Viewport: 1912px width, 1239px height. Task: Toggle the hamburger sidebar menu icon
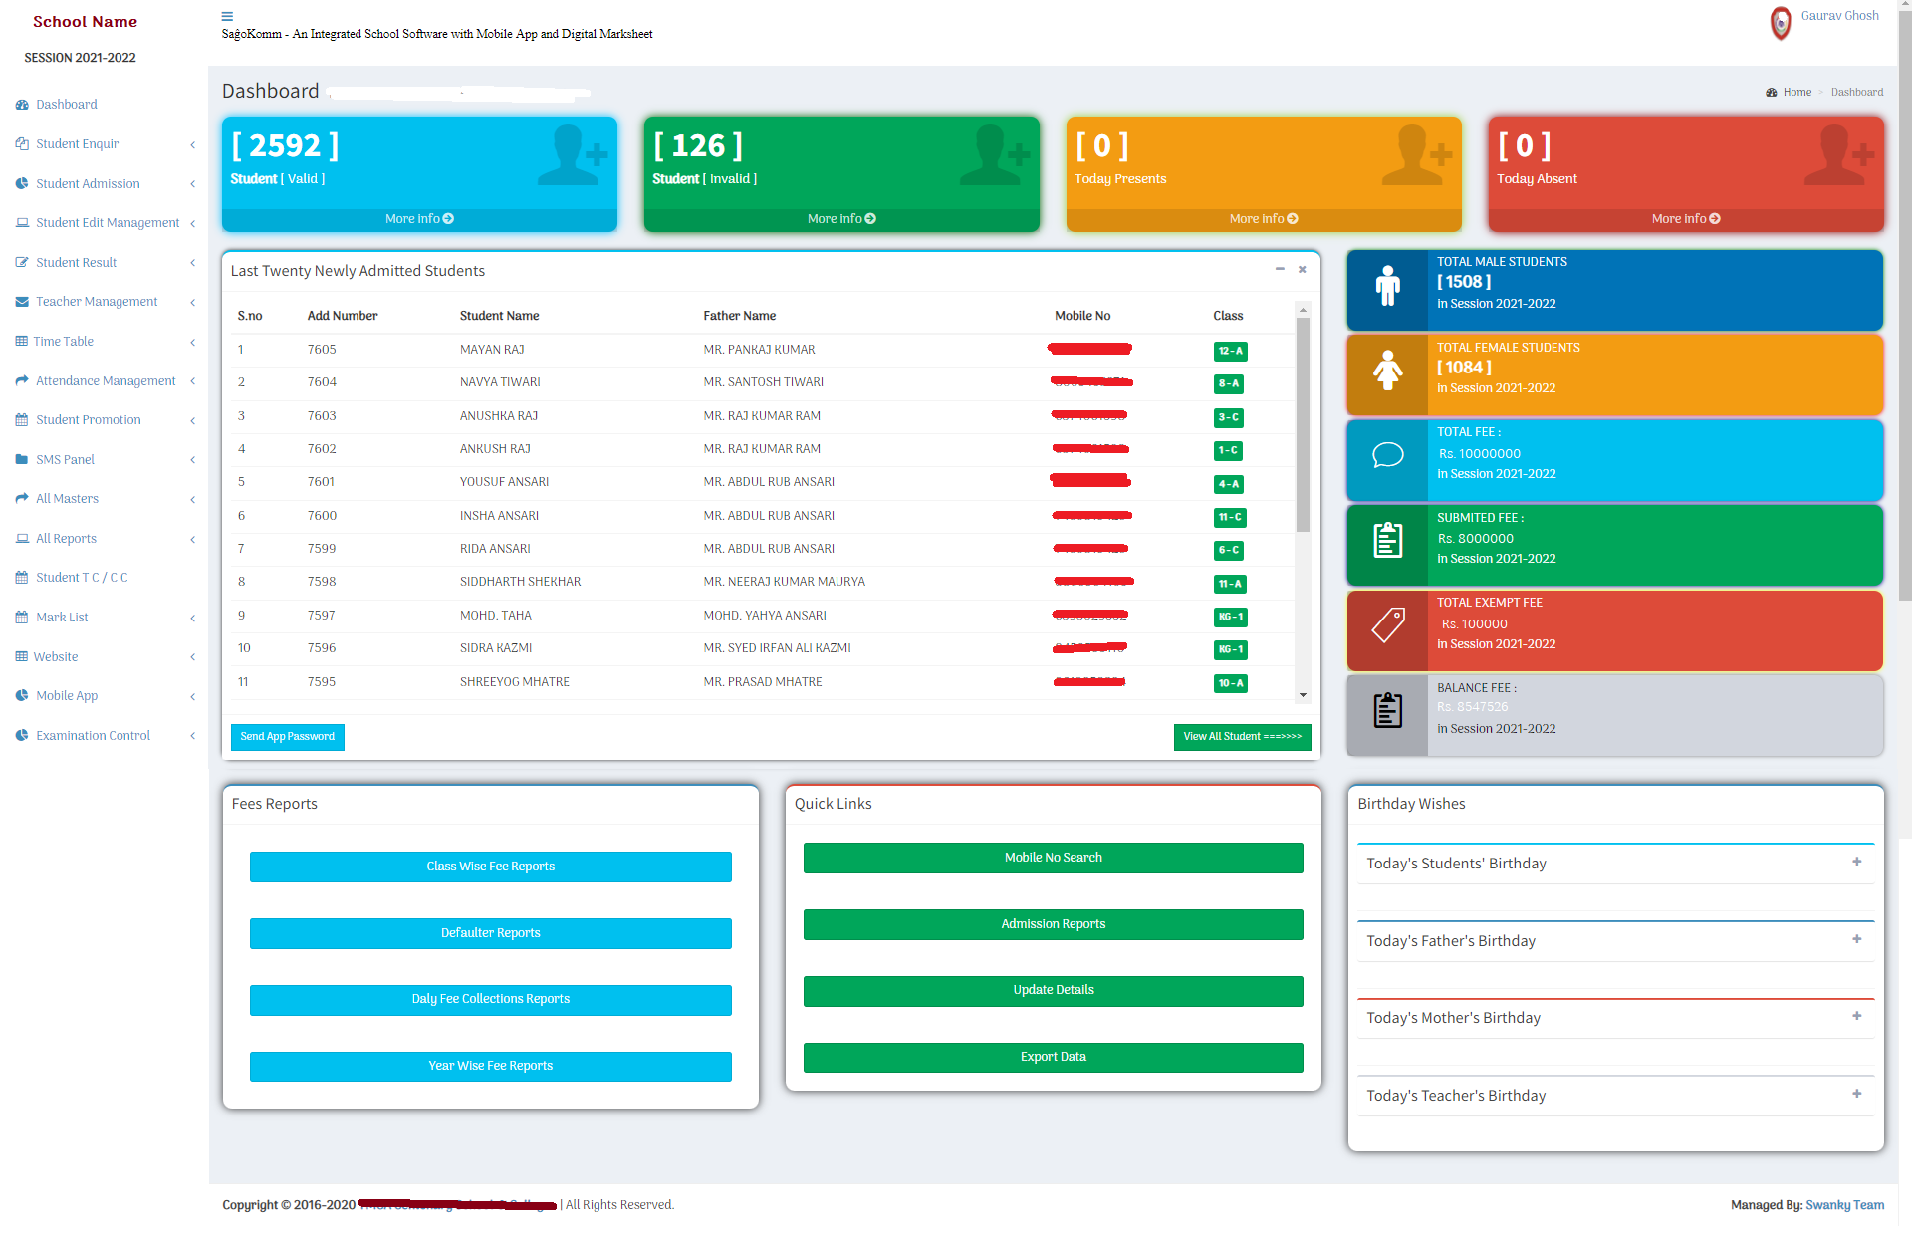tap(227, 16)
